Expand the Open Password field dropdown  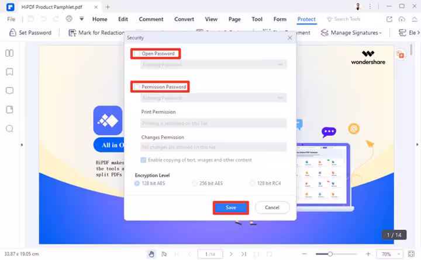tap(280, 65)
